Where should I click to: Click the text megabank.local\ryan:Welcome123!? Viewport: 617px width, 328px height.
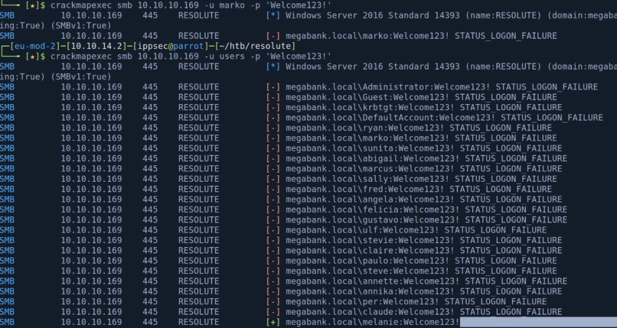point(365,128)
